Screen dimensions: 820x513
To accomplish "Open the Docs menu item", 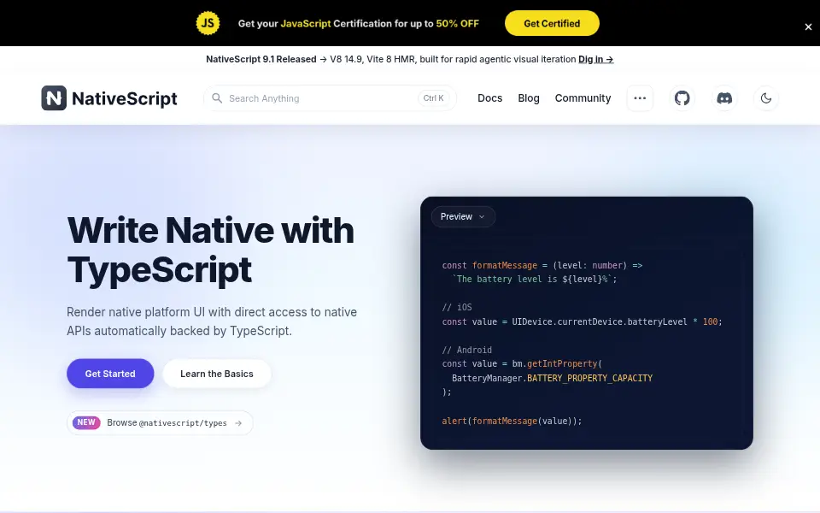I will [x=489, y=97].
